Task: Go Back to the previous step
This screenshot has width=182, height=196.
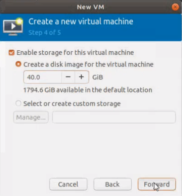Action: (112, 184)
